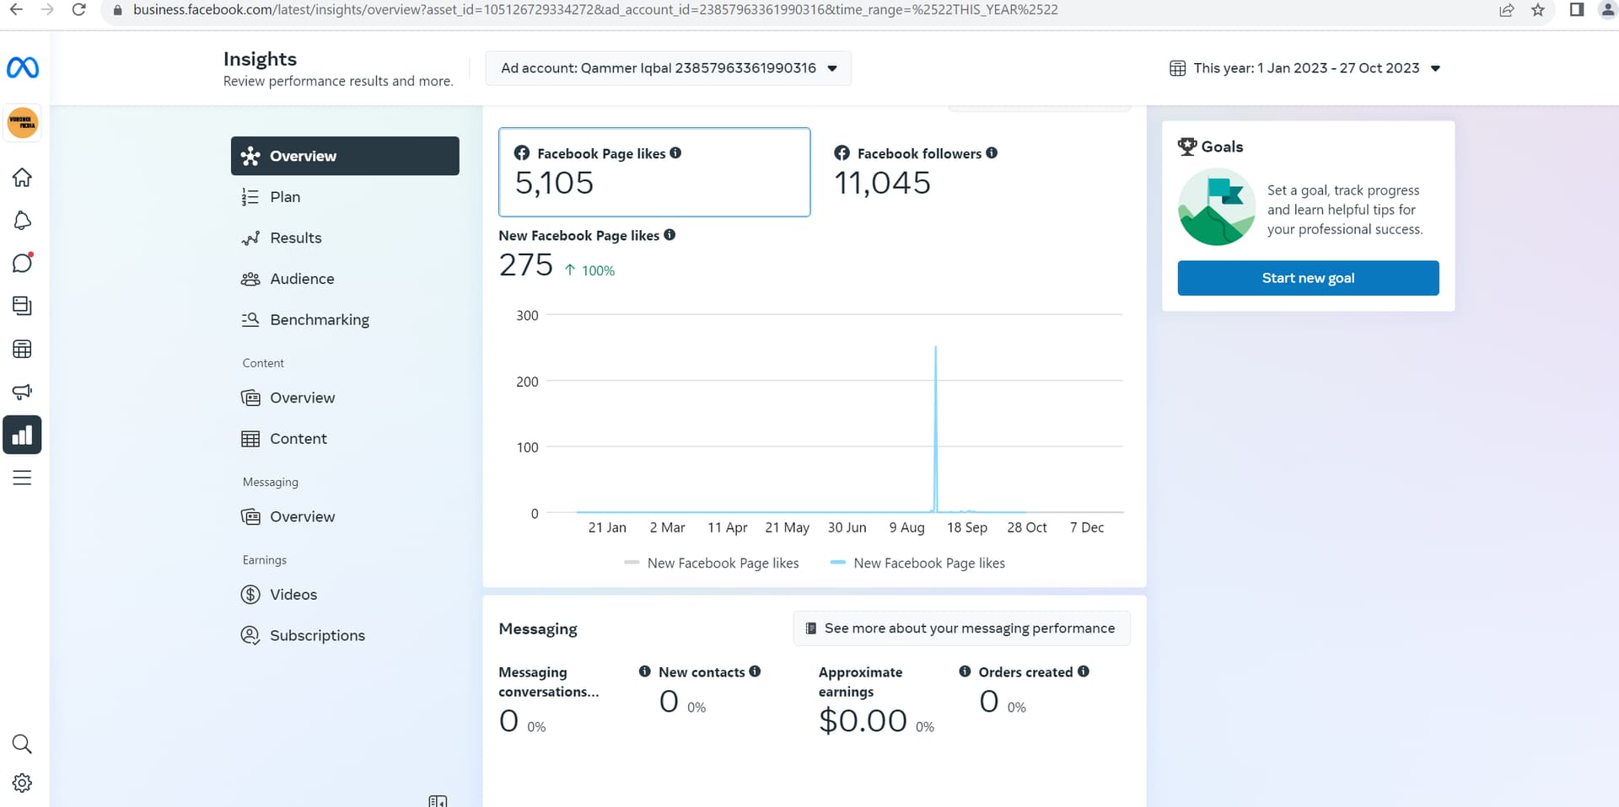Open the Content table item
Viewport: 1619px width, 807px height.
345,439
